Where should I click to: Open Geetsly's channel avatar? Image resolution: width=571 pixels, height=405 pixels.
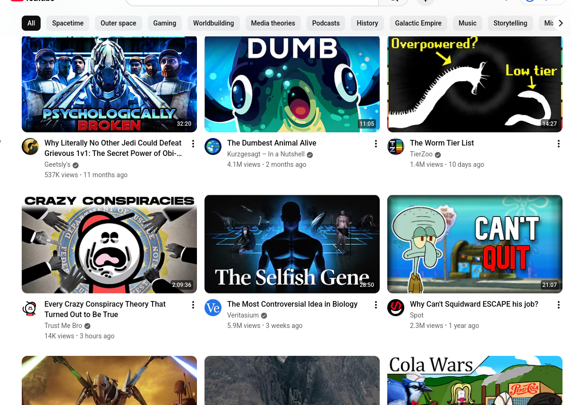[x=30, y=146]
